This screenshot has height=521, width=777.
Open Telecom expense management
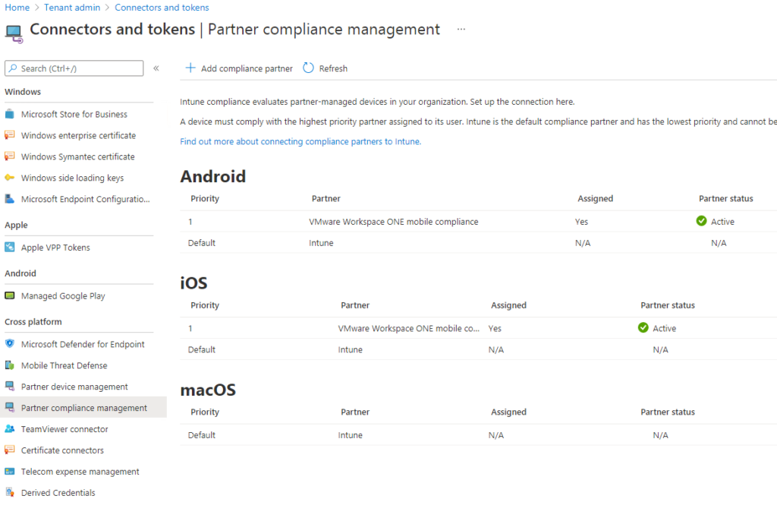[79, 472]
